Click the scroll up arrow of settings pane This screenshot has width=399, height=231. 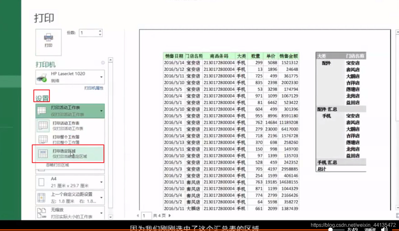pos(110,60)
